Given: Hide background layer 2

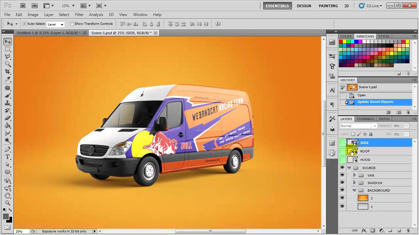Looking at the screenshot, I should click(342, 198).
